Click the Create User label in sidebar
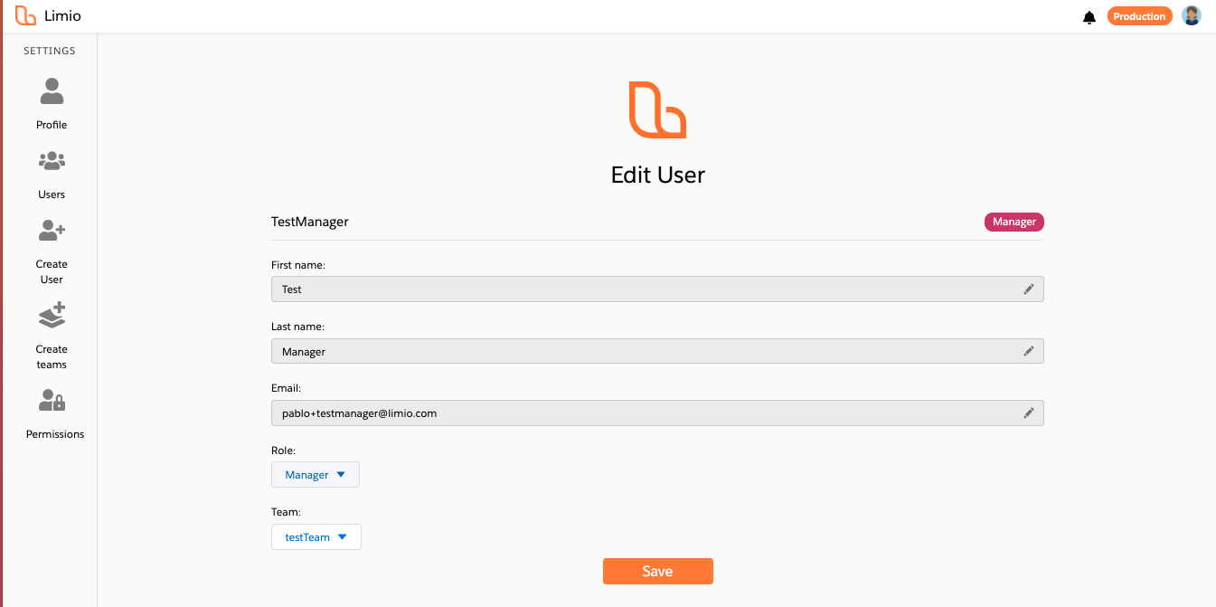 (52, 271)
